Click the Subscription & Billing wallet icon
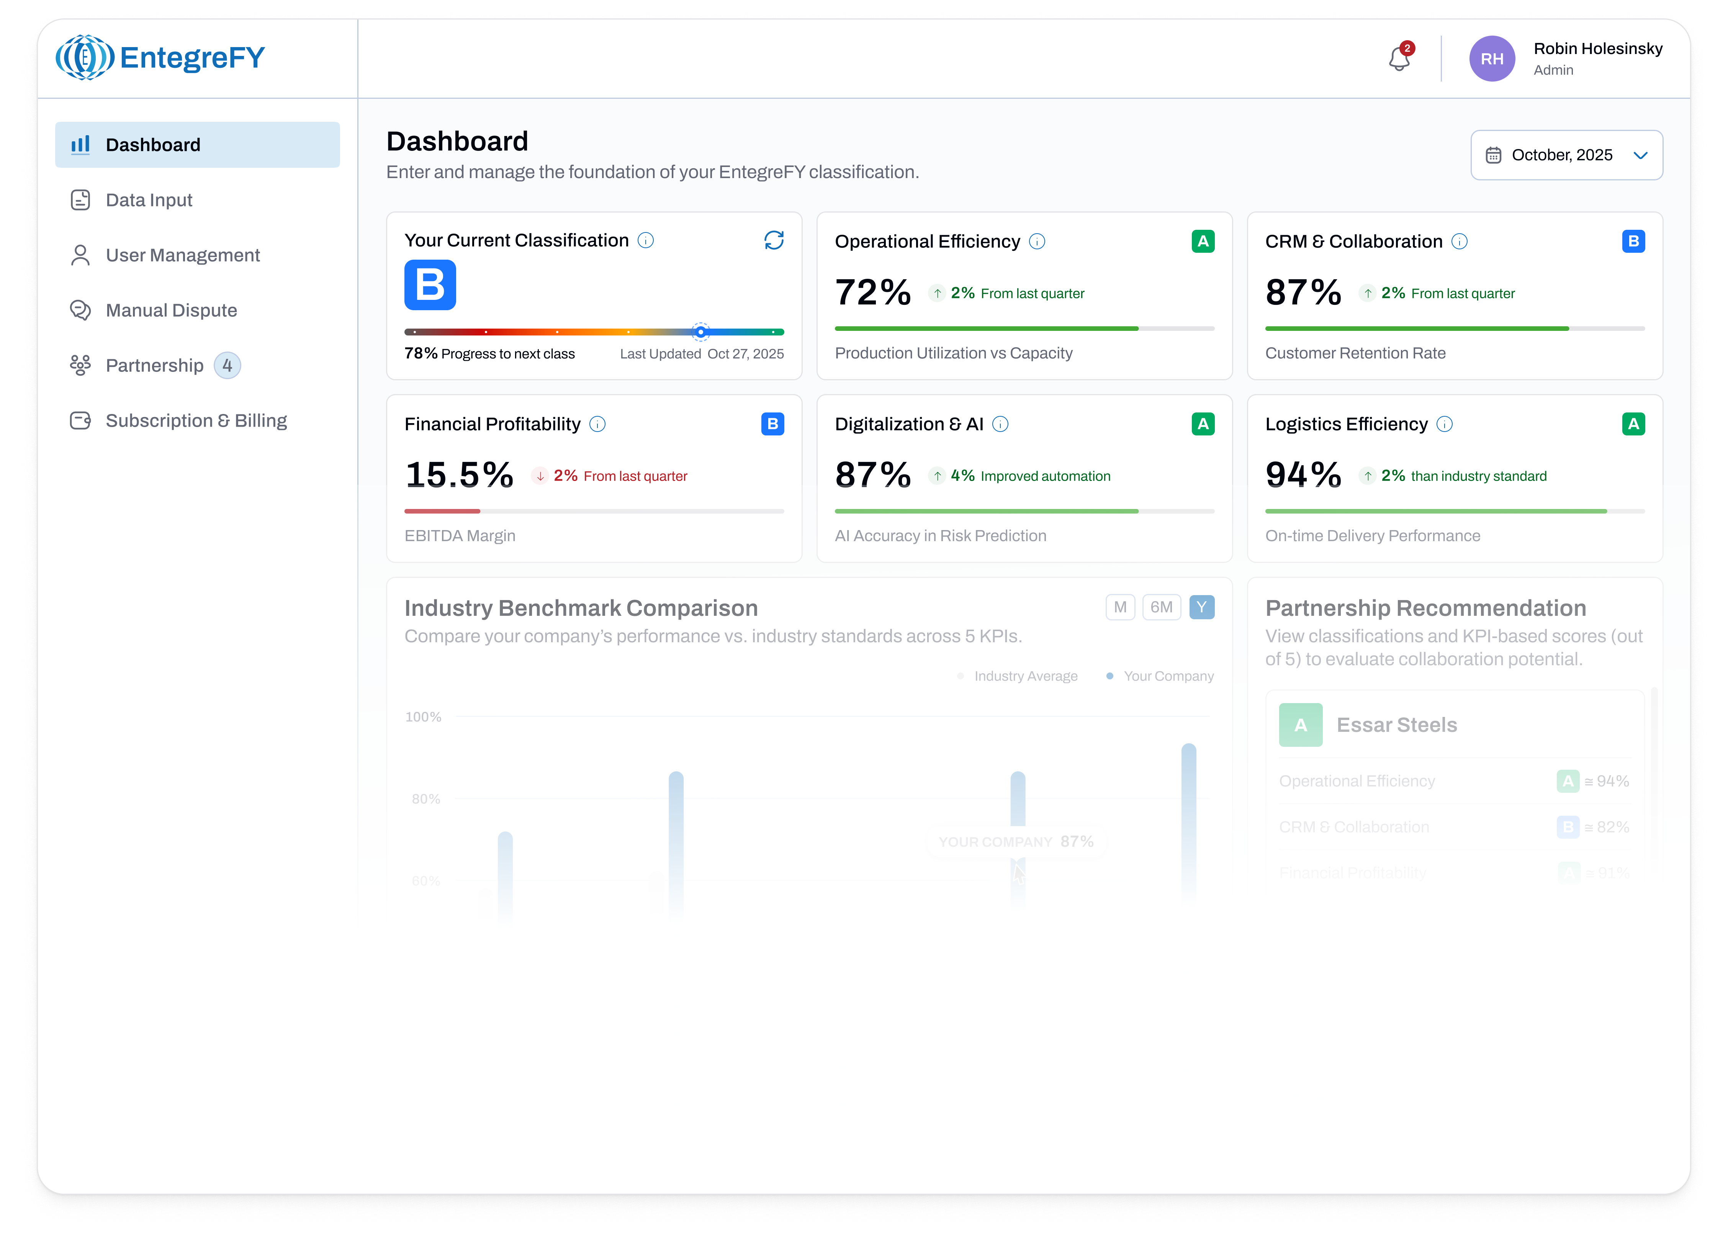Screen dimensions: 1728x1250 click(80, 420)
